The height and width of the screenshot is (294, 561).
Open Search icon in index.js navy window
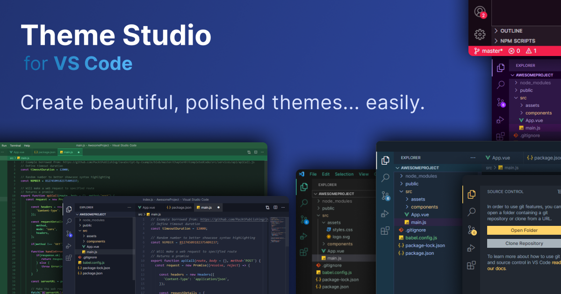point(69,221)
